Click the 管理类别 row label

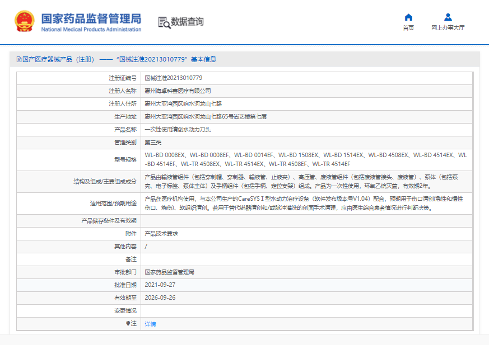click(125, 143)
